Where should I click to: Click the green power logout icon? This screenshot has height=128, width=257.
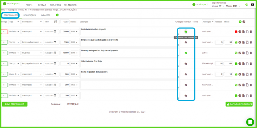[247, 5]
